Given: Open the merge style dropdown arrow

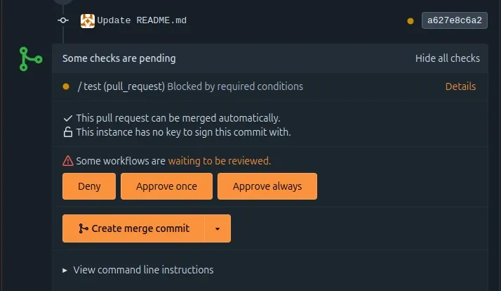Looking at the screenshot, I should pos(218,228).
